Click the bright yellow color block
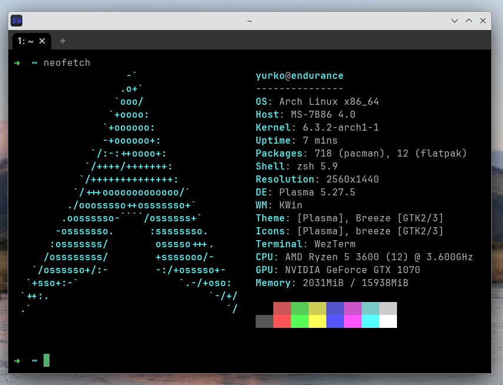Viewport: 503px width, 385px height. point(317,321)
